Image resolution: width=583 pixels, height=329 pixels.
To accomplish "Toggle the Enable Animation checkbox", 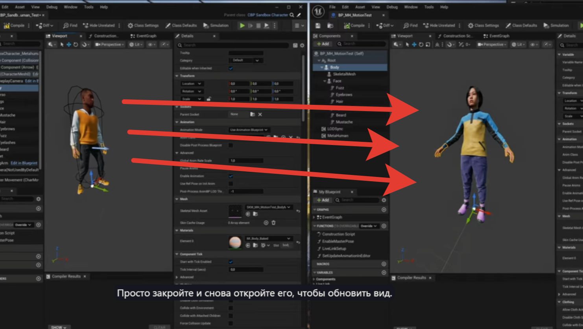I will pos(231,176).
